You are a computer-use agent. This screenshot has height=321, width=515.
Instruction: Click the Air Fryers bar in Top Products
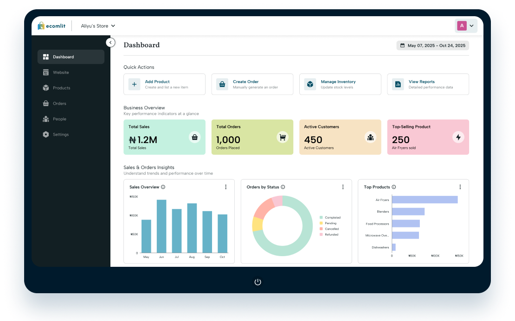pos(425,200)
